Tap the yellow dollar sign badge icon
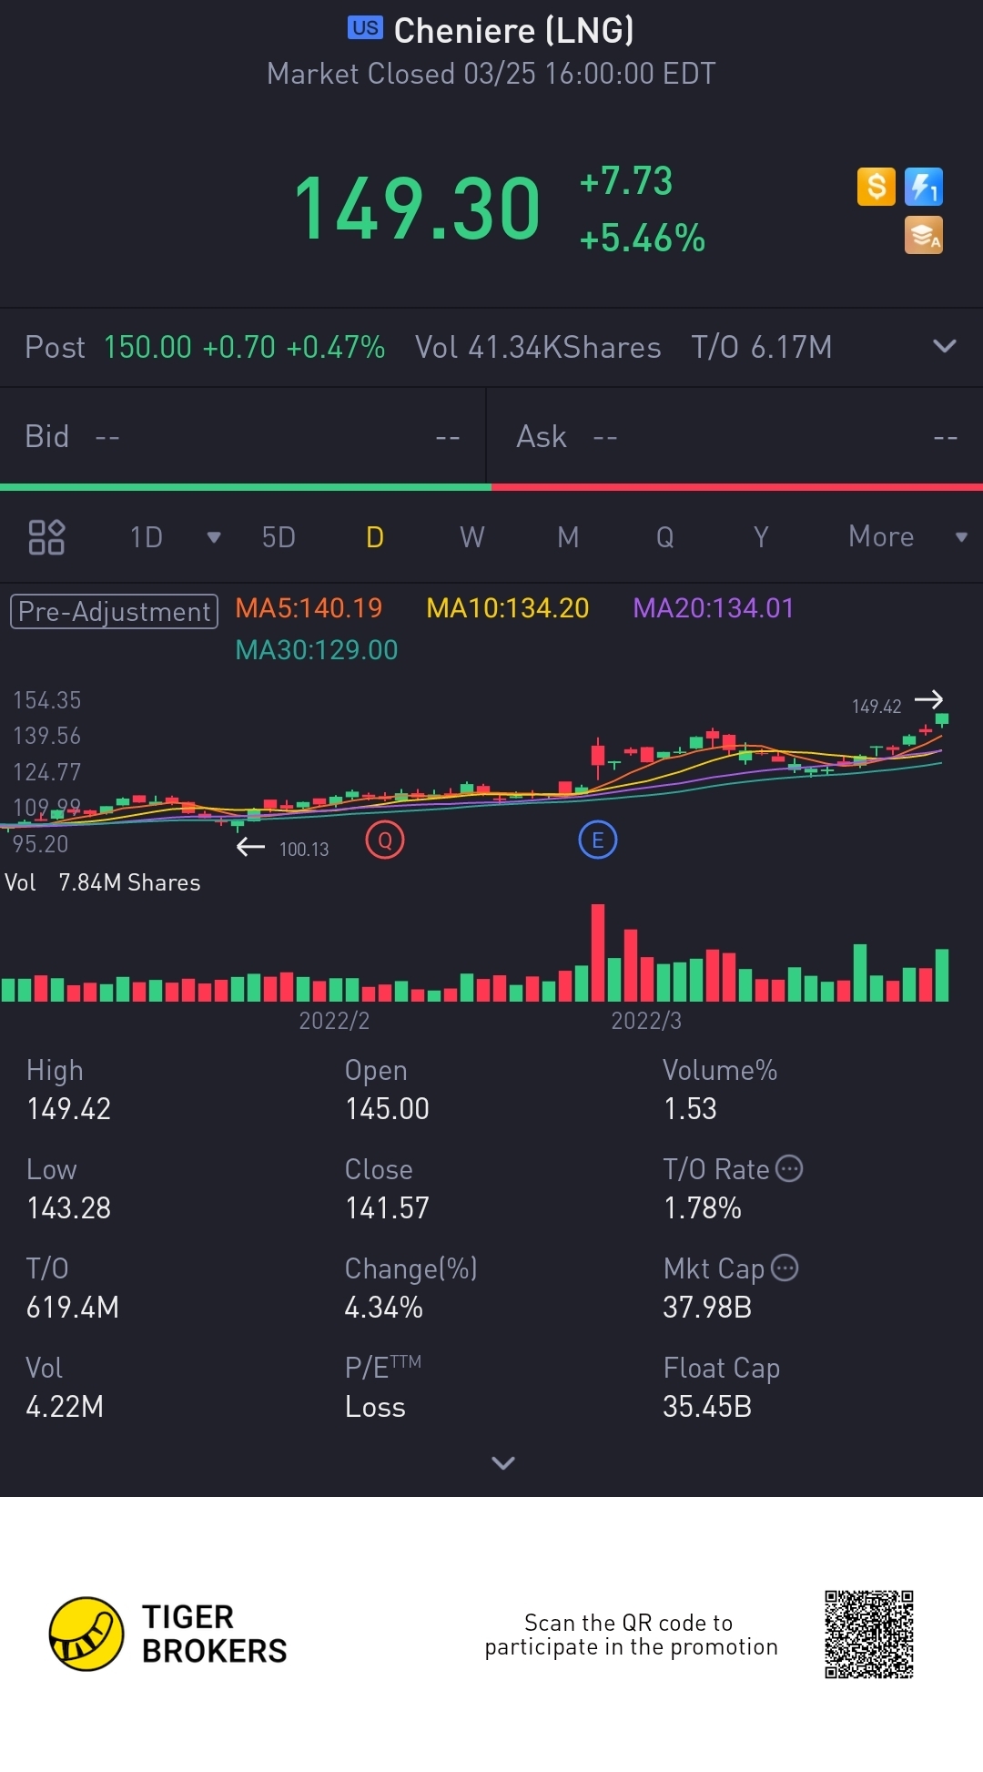The image size is (983, 1772). pyautogui.click(x=877, y=187)
